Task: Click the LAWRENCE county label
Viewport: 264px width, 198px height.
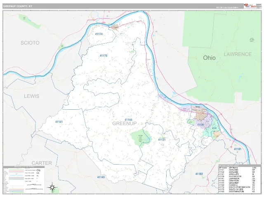Action: (238, 54)
